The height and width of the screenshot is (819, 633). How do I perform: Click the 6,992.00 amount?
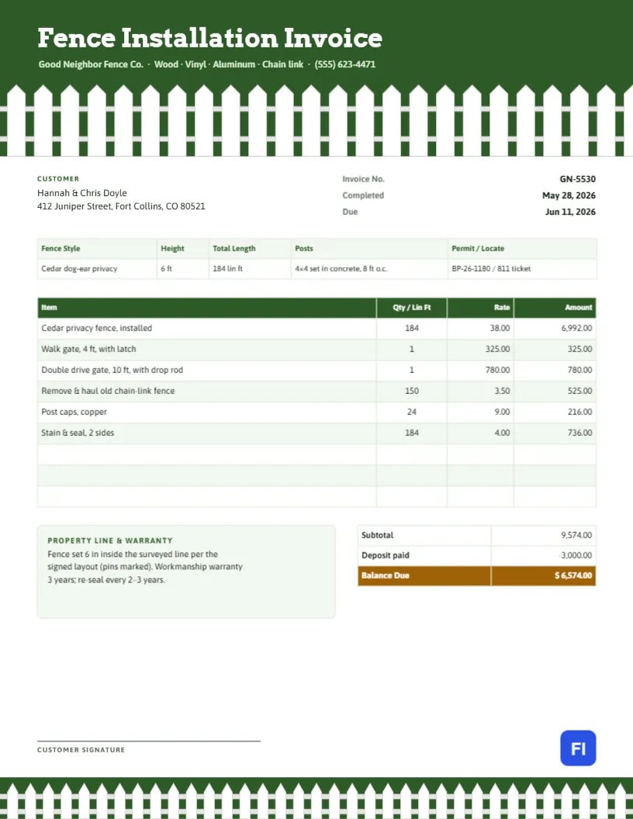[576, 328]
